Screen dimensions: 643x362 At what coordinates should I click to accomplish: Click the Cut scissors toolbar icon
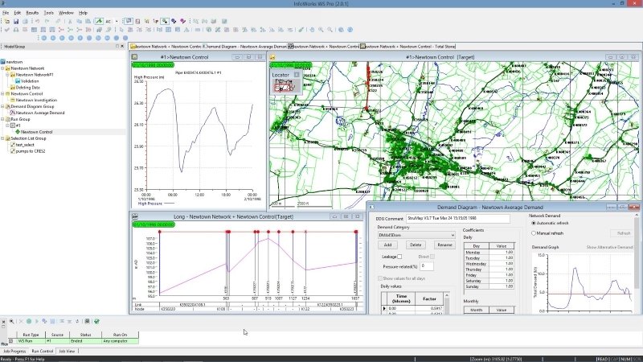(x=70, y=22)
